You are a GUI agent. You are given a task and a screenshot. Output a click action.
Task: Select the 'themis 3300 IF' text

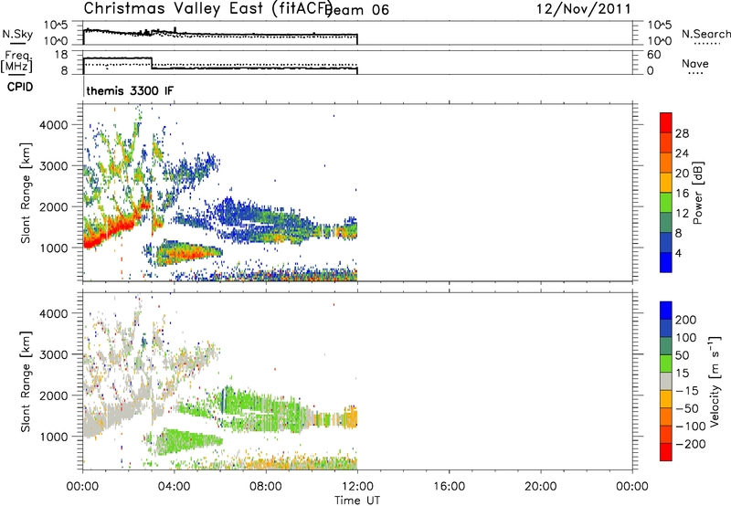130,90
